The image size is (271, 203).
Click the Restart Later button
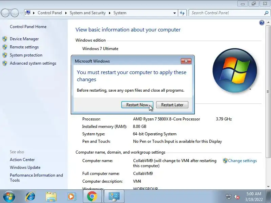172,105
